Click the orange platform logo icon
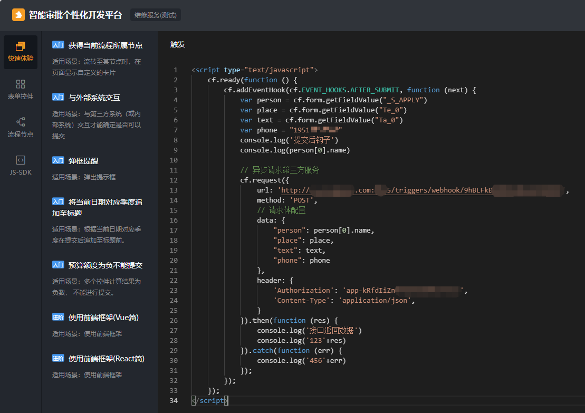This screenshot has width=585, height=413. tap(18, 15)
